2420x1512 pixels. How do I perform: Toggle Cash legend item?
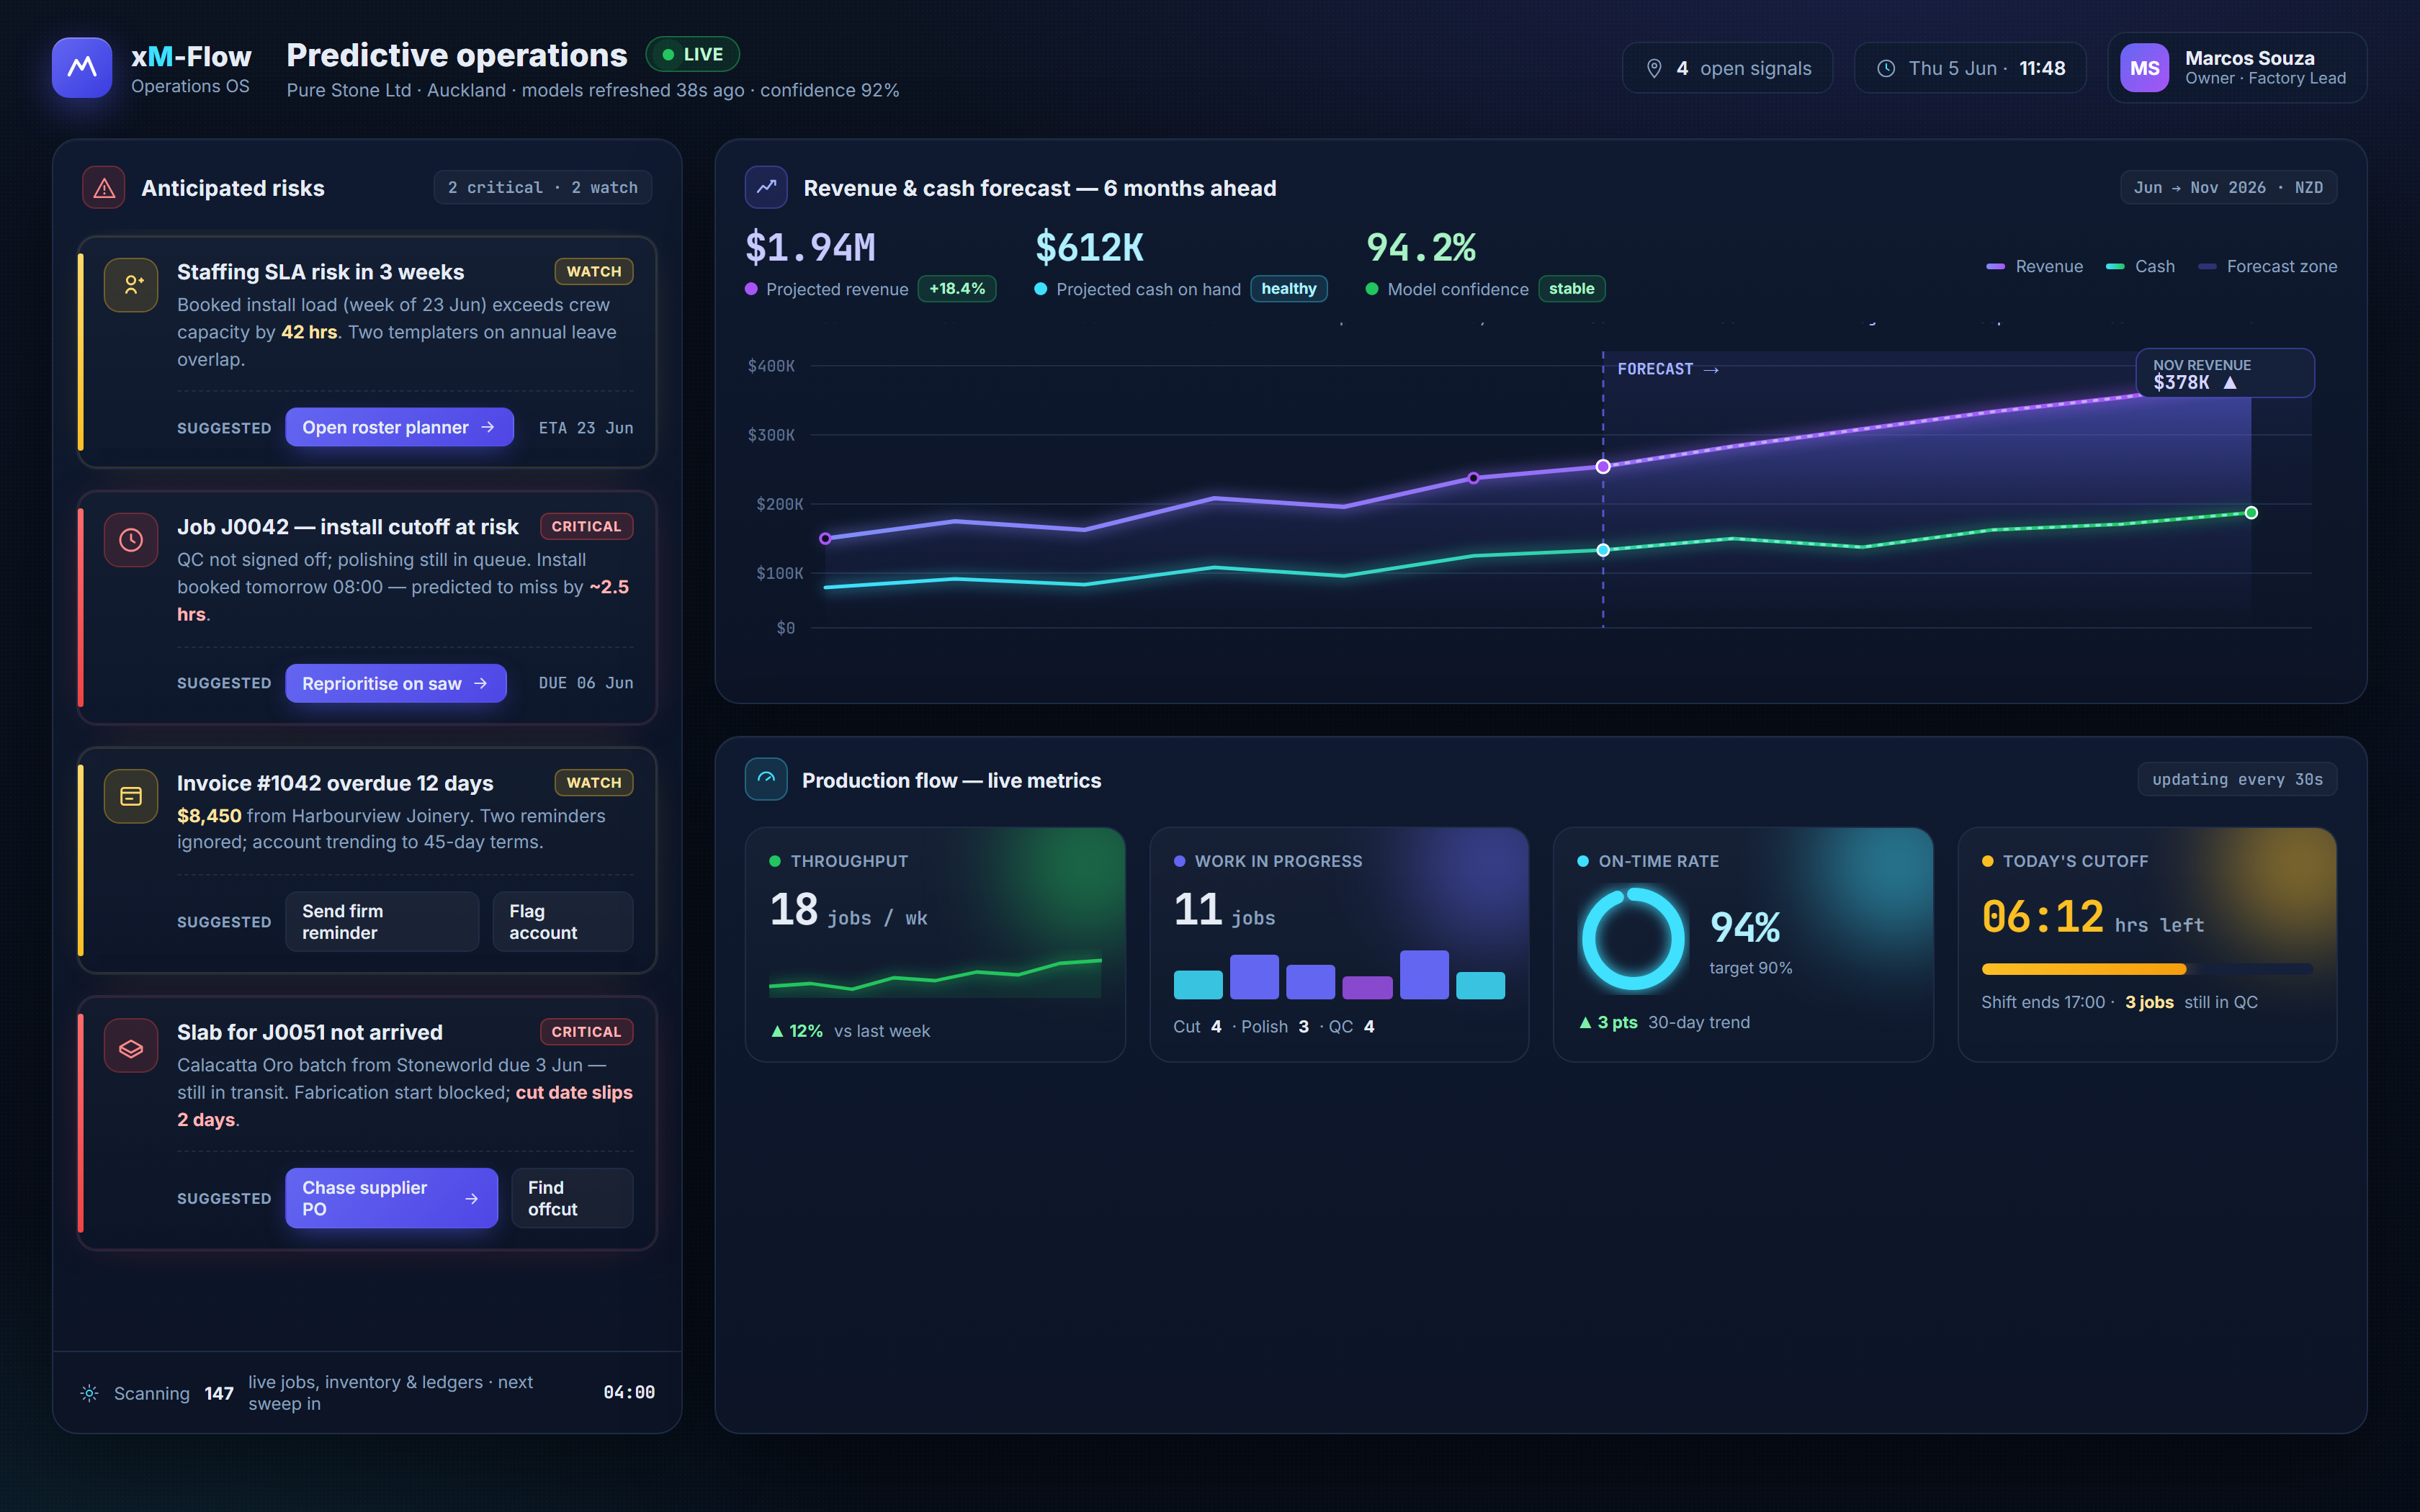pyautogui.click(x=2140, y=266)
